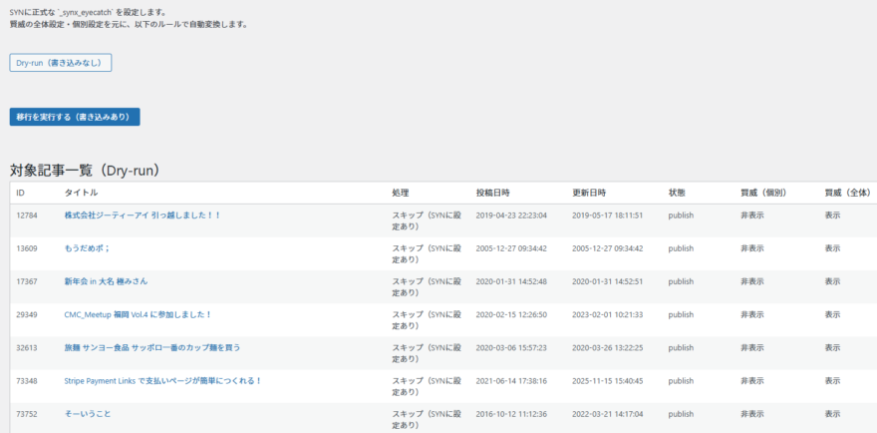Select the ID cell 12784
Screen dimensions: 877x433
(x=27, y=216)
